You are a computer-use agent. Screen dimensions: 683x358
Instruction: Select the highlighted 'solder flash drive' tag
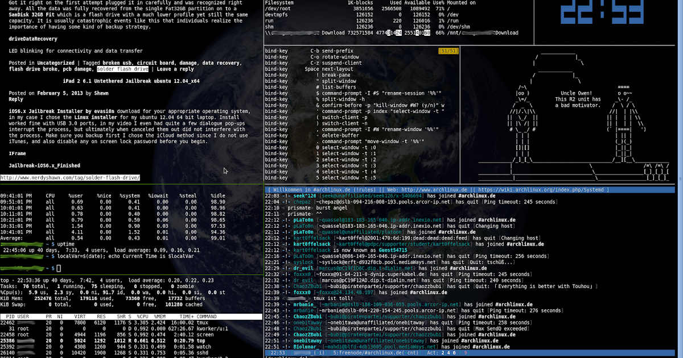122,69
